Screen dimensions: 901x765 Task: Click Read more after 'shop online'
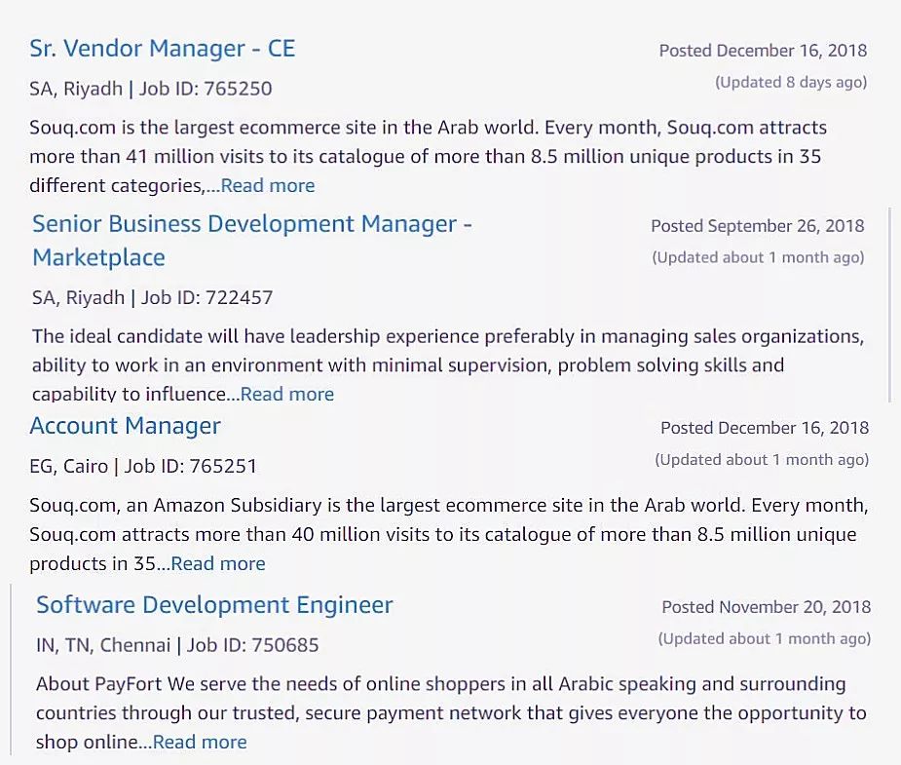pos(200,742)
